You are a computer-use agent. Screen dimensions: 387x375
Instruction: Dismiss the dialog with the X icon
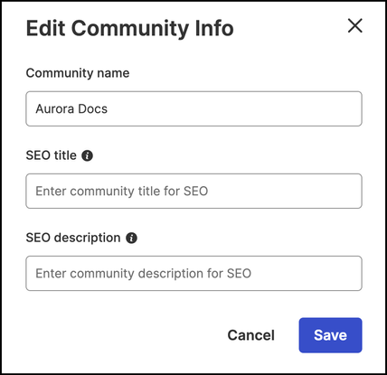pos(355,25)
